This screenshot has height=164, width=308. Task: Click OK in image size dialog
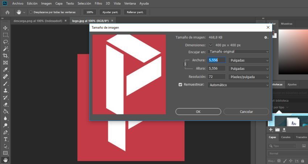coord(198,112)
